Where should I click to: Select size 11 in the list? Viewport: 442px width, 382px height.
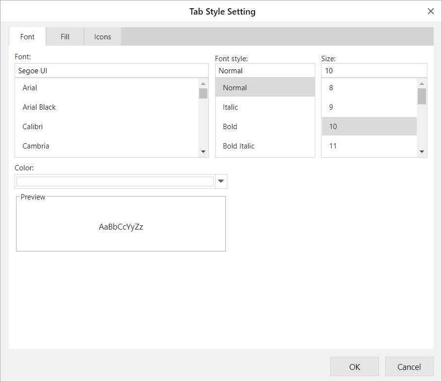pos(369,146)
